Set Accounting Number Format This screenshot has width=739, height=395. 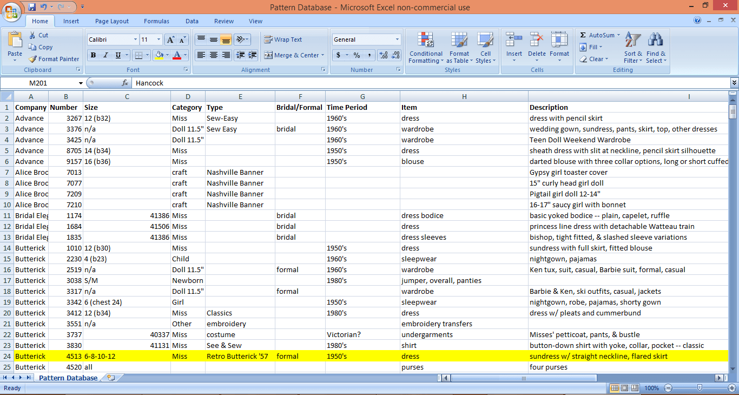[x=338, y=55]
